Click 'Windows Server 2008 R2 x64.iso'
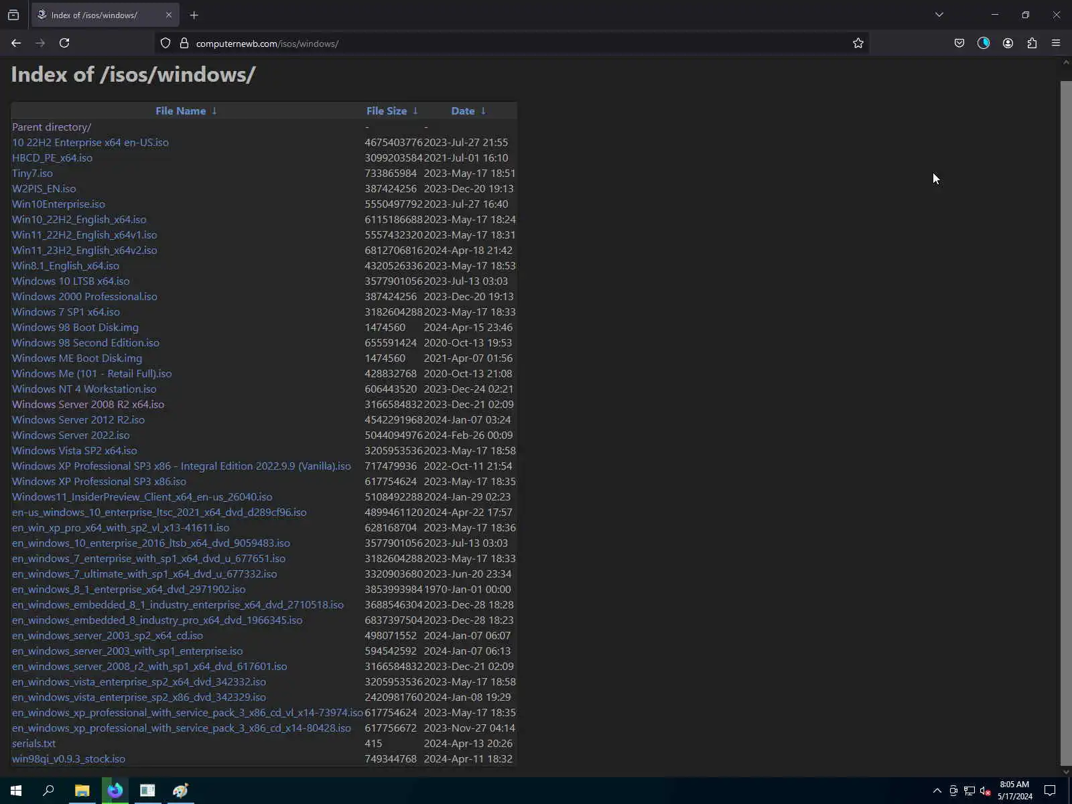 coord(88,405)
